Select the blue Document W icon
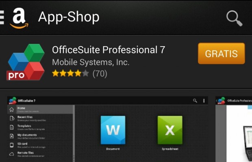The height and width of the screenshot is (162, 252). (113, 130)
